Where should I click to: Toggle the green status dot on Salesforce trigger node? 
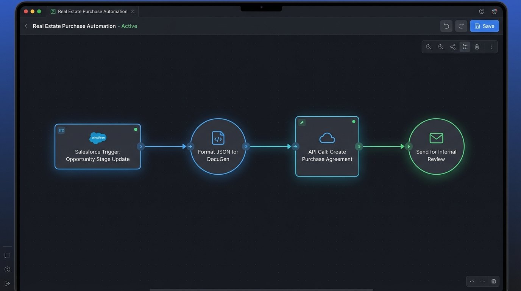136,129
